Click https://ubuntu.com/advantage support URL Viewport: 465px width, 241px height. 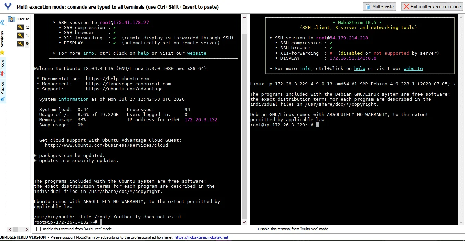124,89
